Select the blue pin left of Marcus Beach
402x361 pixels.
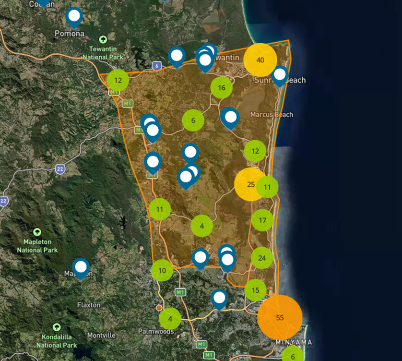coord(231,117)
